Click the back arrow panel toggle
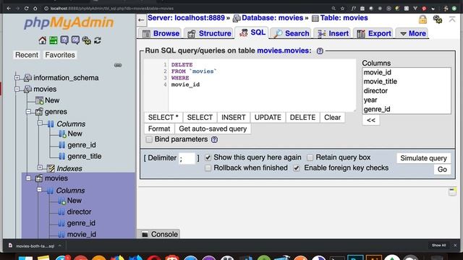 [141, 20]
